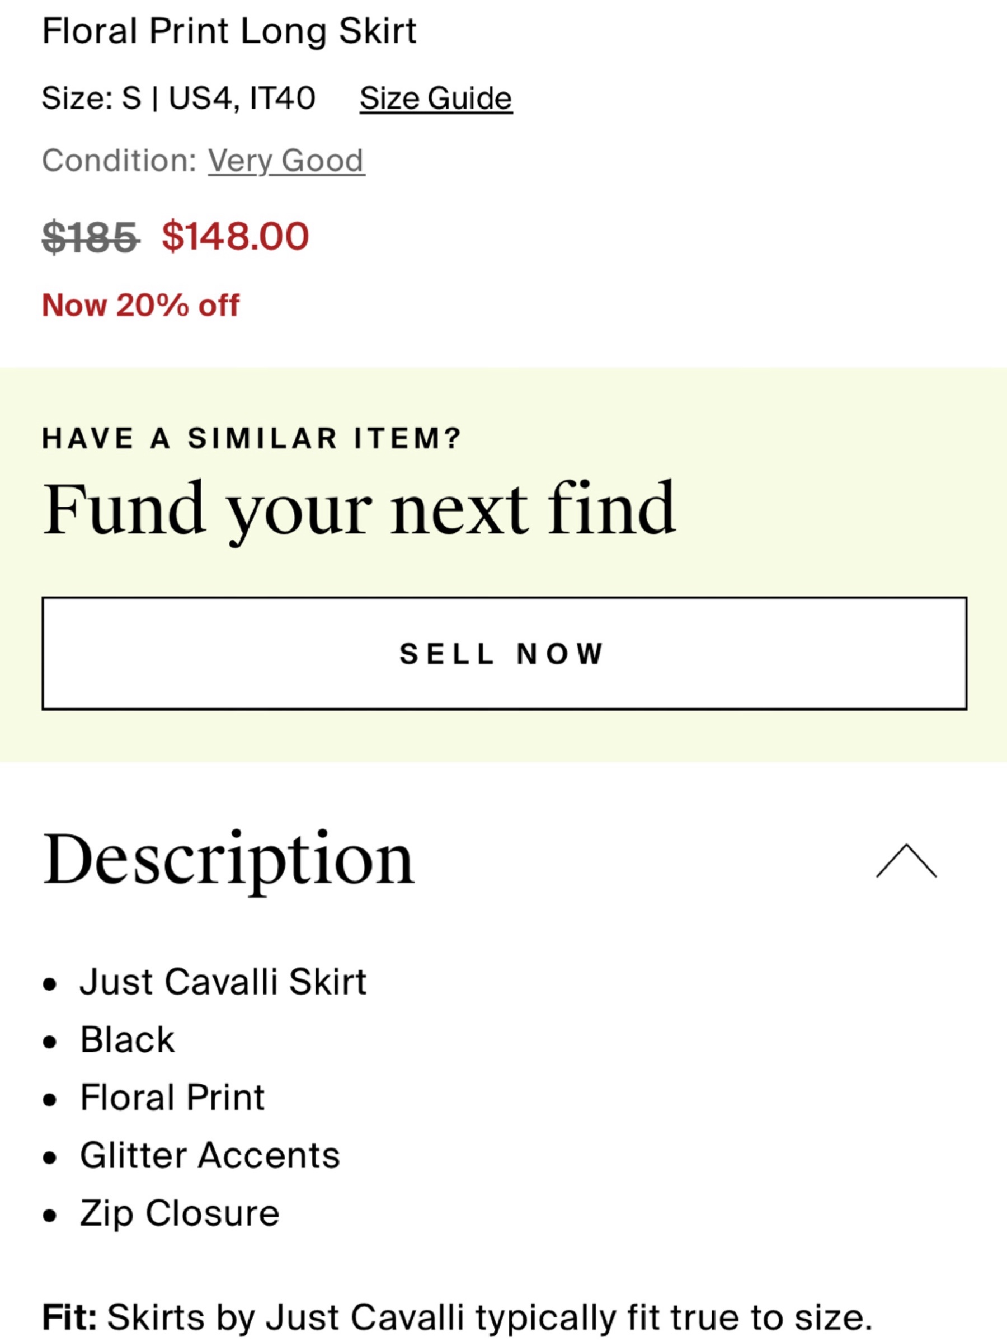This screenshot has height=1341, width=1007.
Task: View the Very Good condition details
Action: (x=286, y=161)
